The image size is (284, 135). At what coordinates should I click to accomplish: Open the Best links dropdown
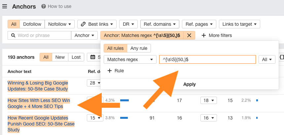(x=97, y=24)
